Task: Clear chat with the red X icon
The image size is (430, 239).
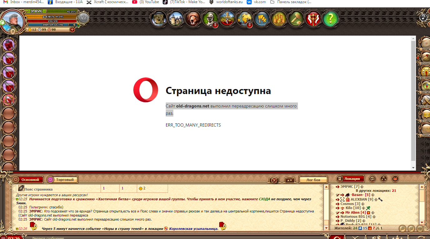Action: coord(274,180)
